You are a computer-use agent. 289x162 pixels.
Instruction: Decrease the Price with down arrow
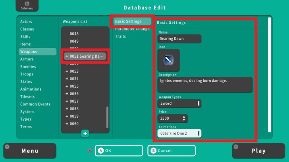[x=184, y=120]
